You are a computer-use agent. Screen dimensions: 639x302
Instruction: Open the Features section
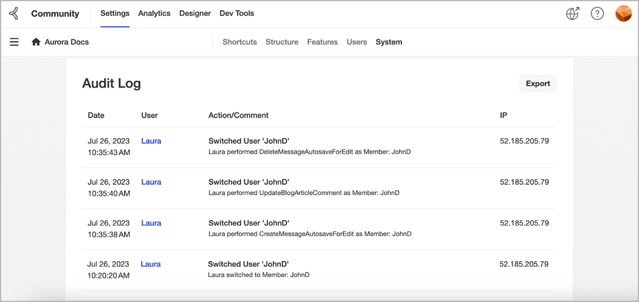point(322,42)
